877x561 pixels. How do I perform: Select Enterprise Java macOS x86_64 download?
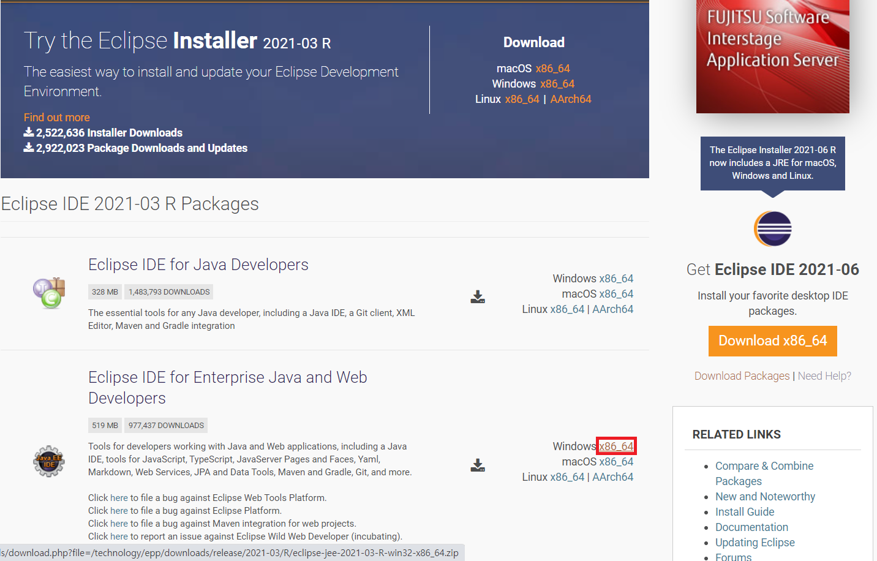[x=616, y=462]
